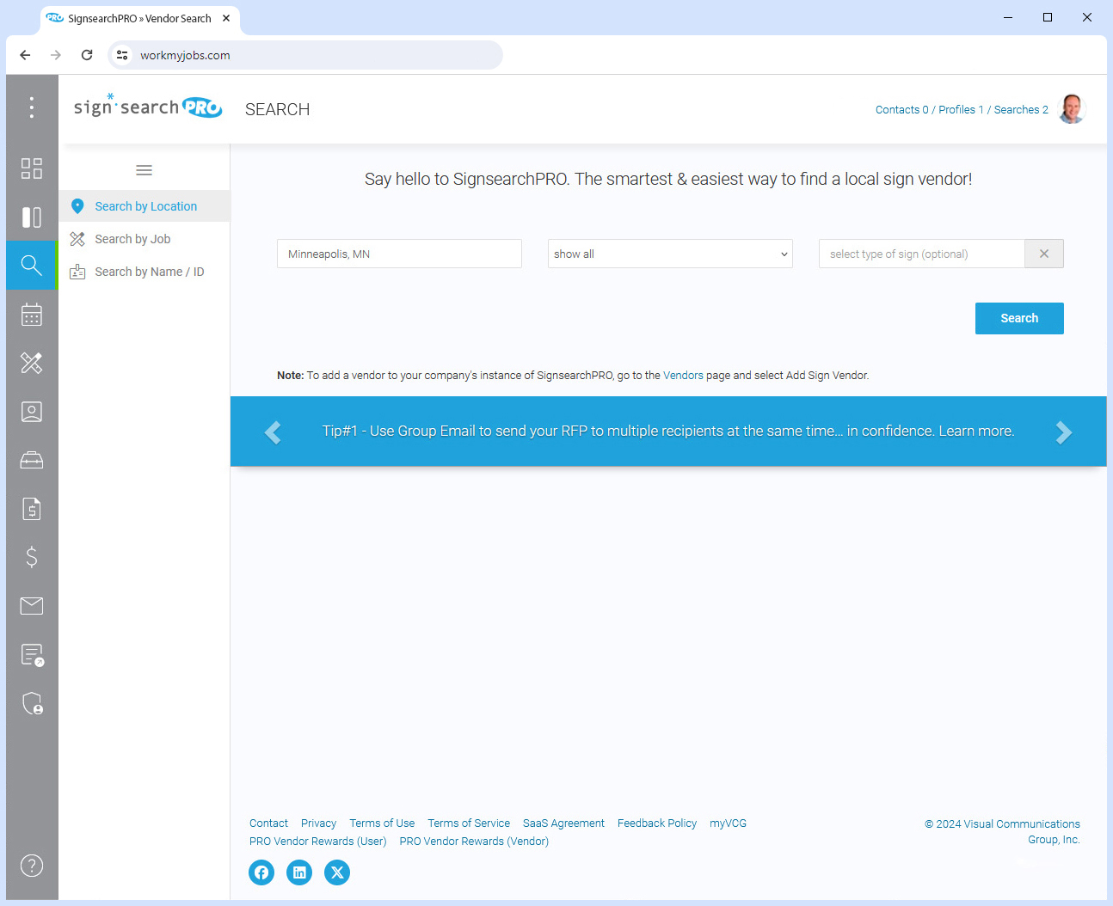Open the shield user icon in sidebar
Viewport: 1113px width, 906px height.
pyautogui.click(x=32, y=703)
